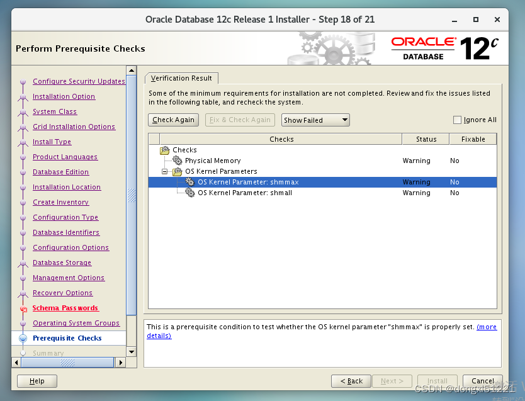Collapse the OS Kernel Parameters tree node

click(x=165, y=171)
